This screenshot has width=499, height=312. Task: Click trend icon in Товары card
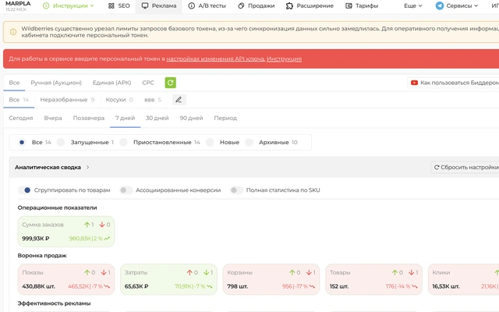(x=414, y=286)
